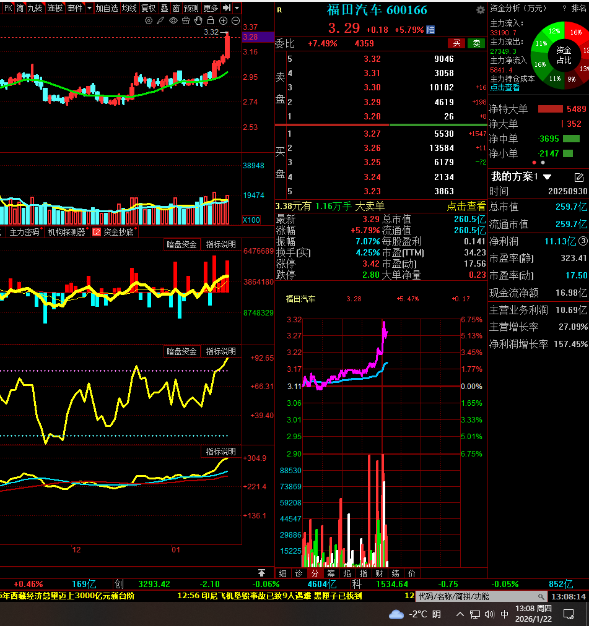Open 更多 more menu

coord(211,8)
